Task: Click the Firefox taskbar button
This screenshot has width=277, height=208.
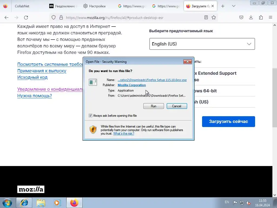Action: 74,203
